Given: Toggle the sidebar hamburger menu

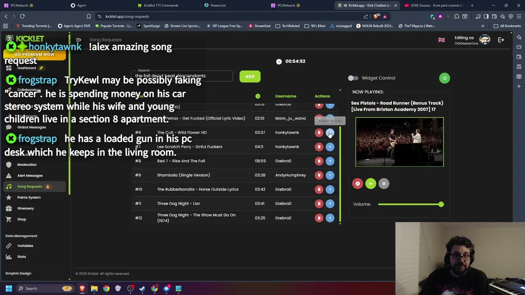Looking at the screenshot, I should click(x=78, y=40).
